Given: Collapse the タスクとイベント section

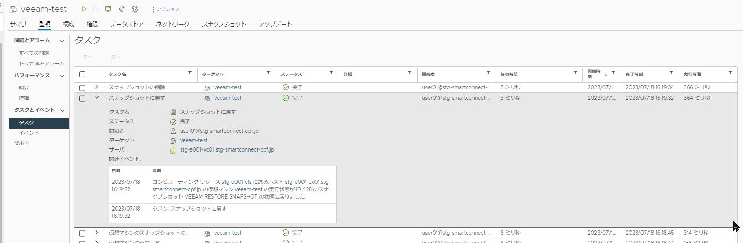Looking at the screenshot, I should 62,110.
